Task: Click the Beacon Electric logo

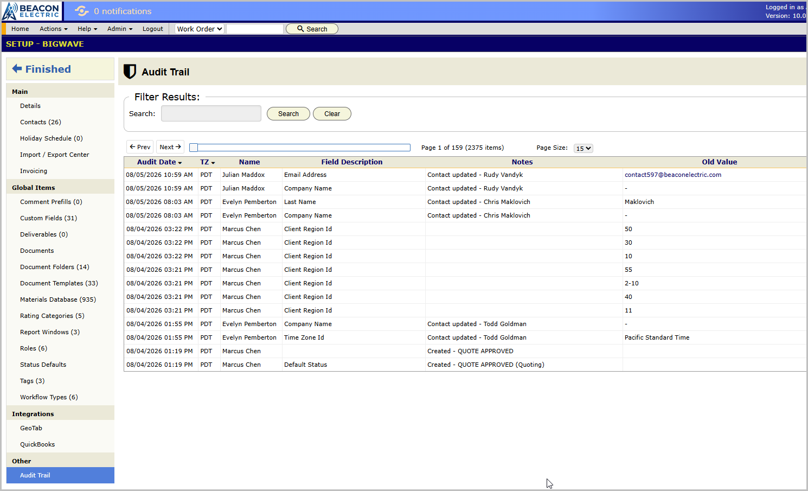Action: pos(31,11)
